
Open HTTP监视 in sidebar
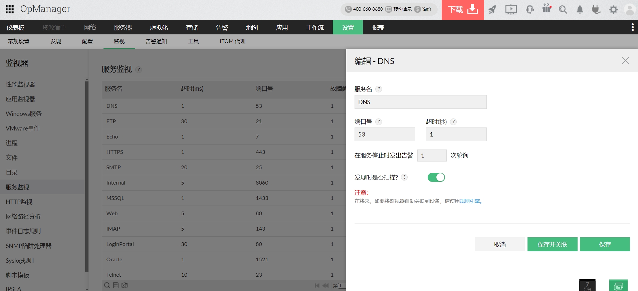[x=19, y=202]
